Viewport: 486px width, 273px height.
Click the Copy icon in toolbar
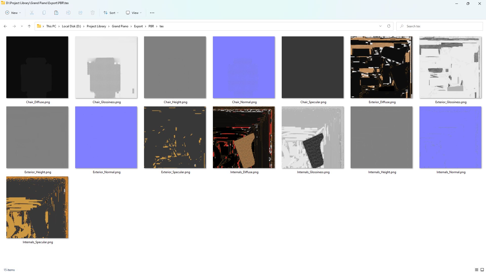pyautogui.click(x=44, y=13)
